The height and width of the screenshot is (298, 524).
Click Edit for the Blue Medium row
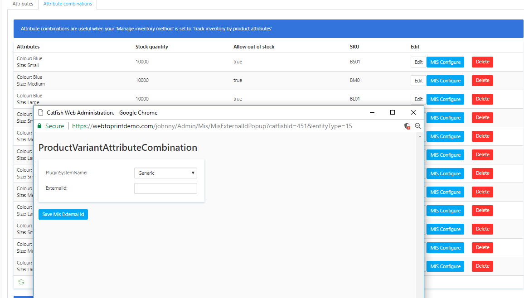coord(418,81)
